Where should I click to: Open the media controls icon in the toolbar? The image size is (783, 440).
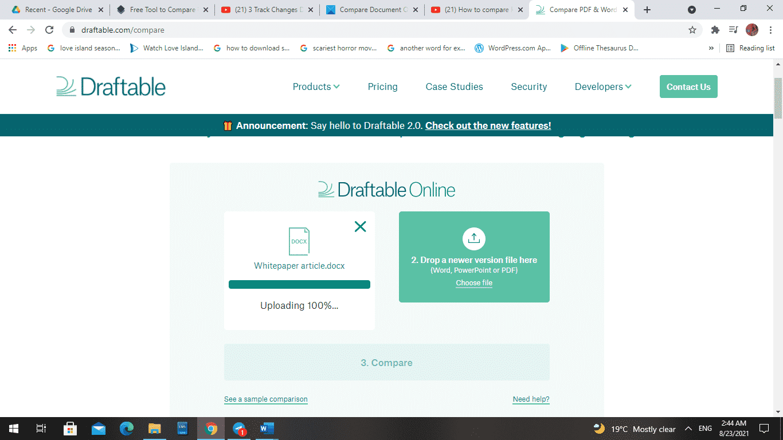coord(733,30)
